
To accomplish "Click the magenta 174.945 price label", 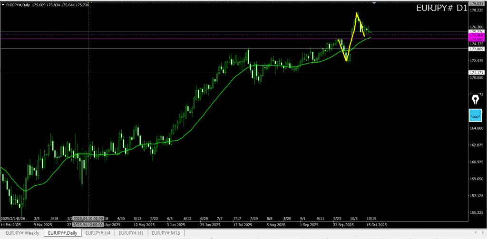I will click(x=477, y=39).
